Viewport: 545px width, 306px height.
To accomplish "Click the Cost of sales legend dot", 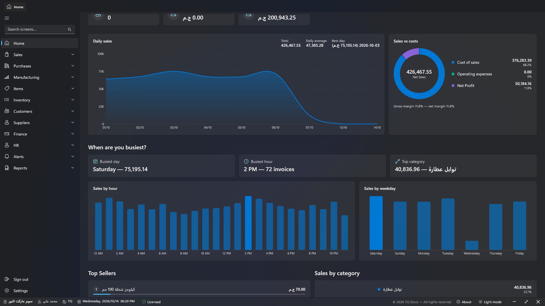I will coord(453,62).
